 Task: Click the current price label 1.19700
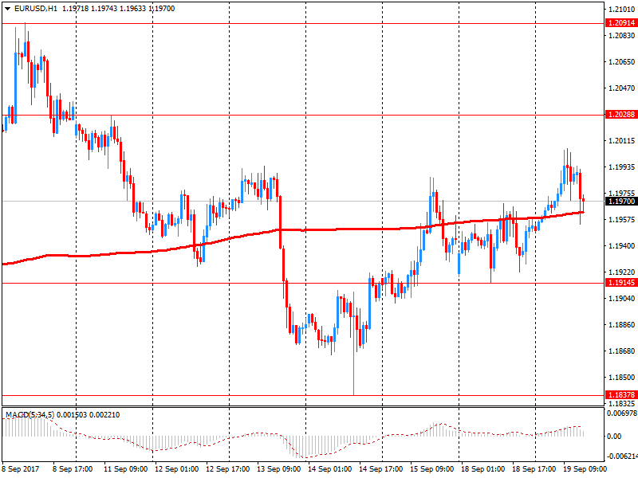tap(621, 202)
